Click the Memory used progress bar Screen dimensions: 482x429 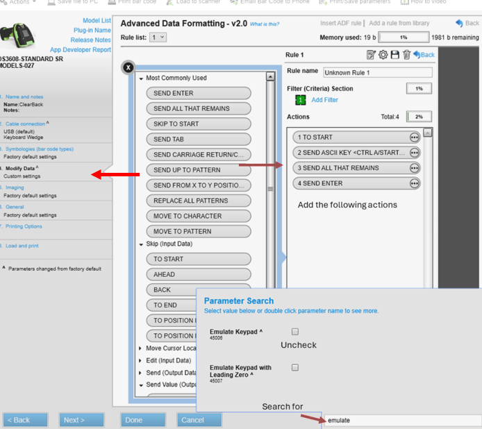point(404,37)
